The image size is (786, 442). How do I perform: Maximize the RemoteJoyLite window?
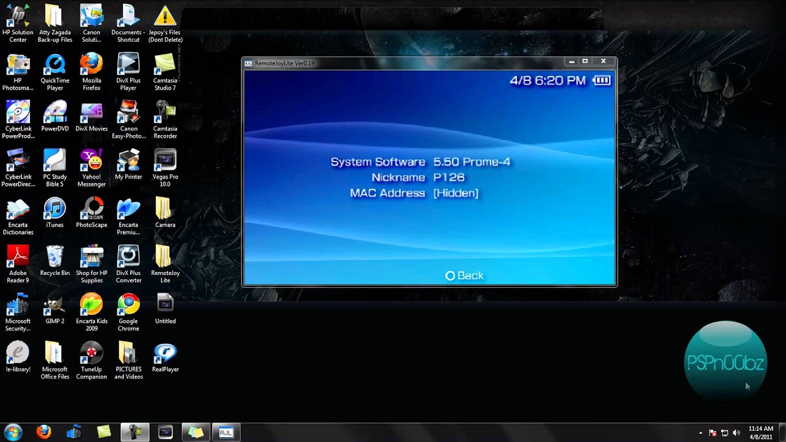click(585, 61)
